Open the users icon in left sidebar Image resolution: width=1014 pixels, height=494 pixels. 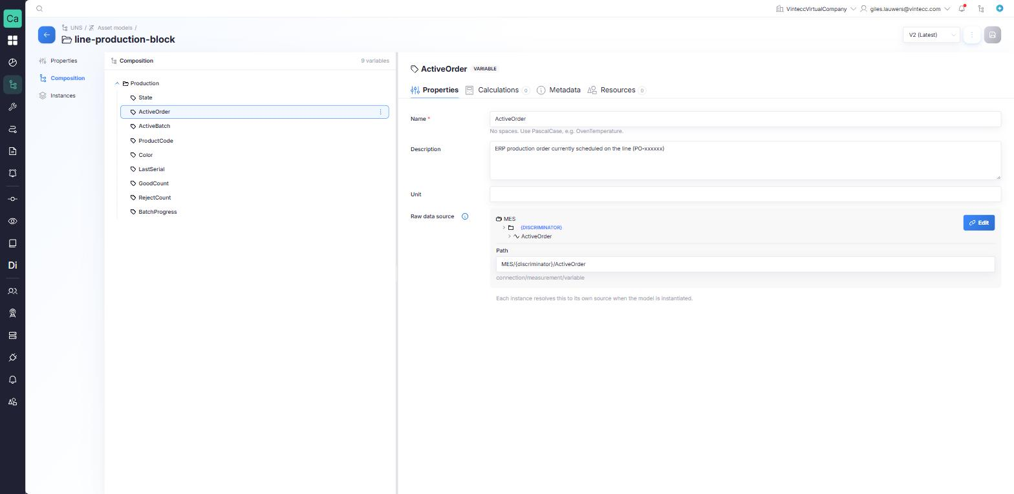coord(12,291)
